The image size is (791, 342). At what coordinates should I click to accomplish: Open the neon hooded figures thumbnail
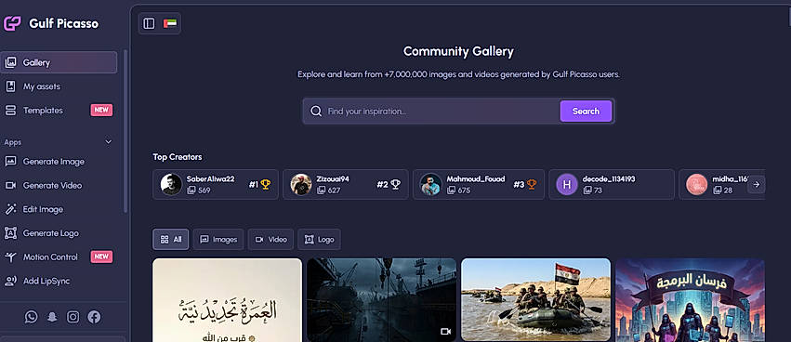tap(690, 300)
